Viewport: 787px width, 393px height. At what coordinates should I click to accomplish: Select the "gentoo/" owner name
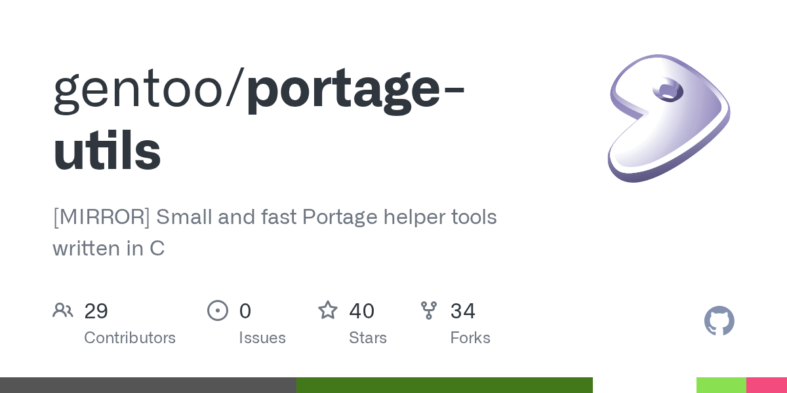pos(149,91)
